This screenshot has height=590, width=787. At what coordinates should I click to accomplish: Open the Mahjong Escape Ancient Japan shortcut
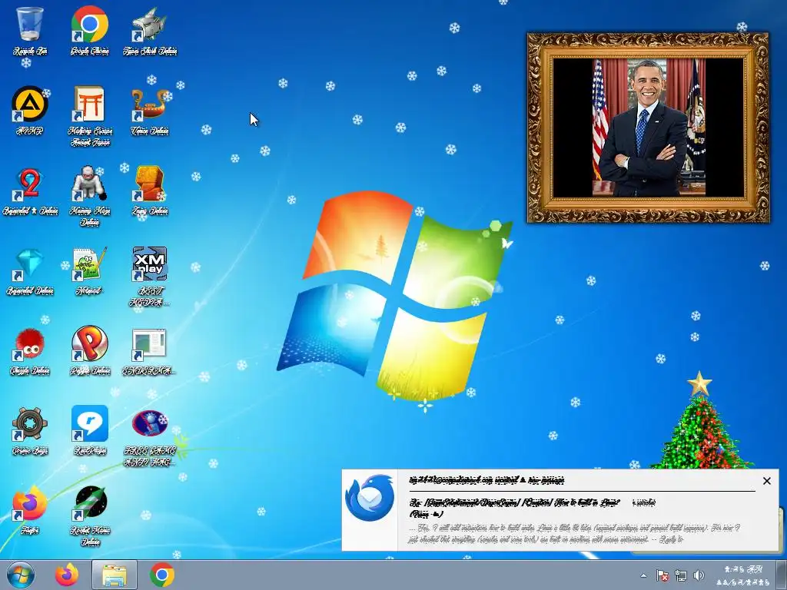point(90,117)
